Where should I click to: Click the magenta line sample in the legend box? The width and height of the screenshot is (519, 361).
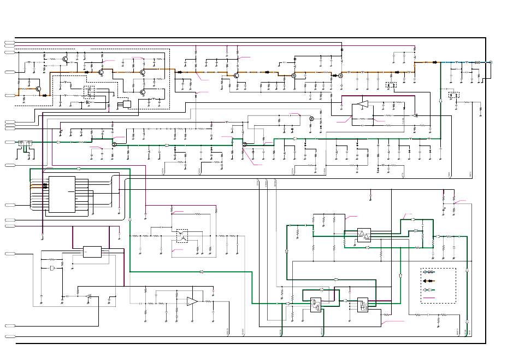coord(429,298)
